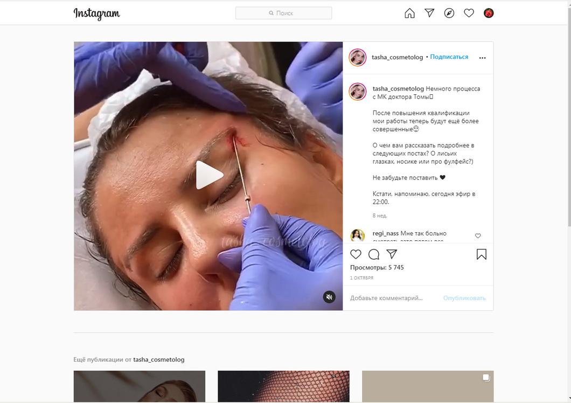This screenshot has width=571, height=403.
Task: Open the Explore compass icon
Action: point(449,13)
